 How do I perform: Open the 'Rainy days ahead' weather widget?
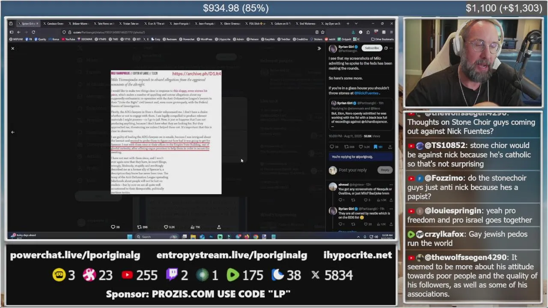(x=24, y=236)
